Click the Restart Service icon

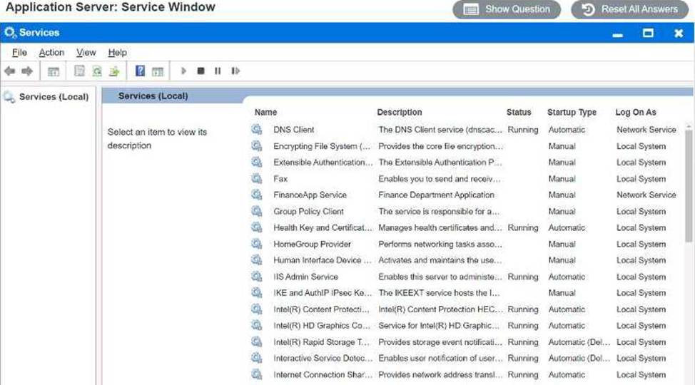235,71
